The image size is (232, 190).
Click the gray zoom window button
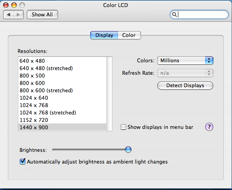[22, 5]
